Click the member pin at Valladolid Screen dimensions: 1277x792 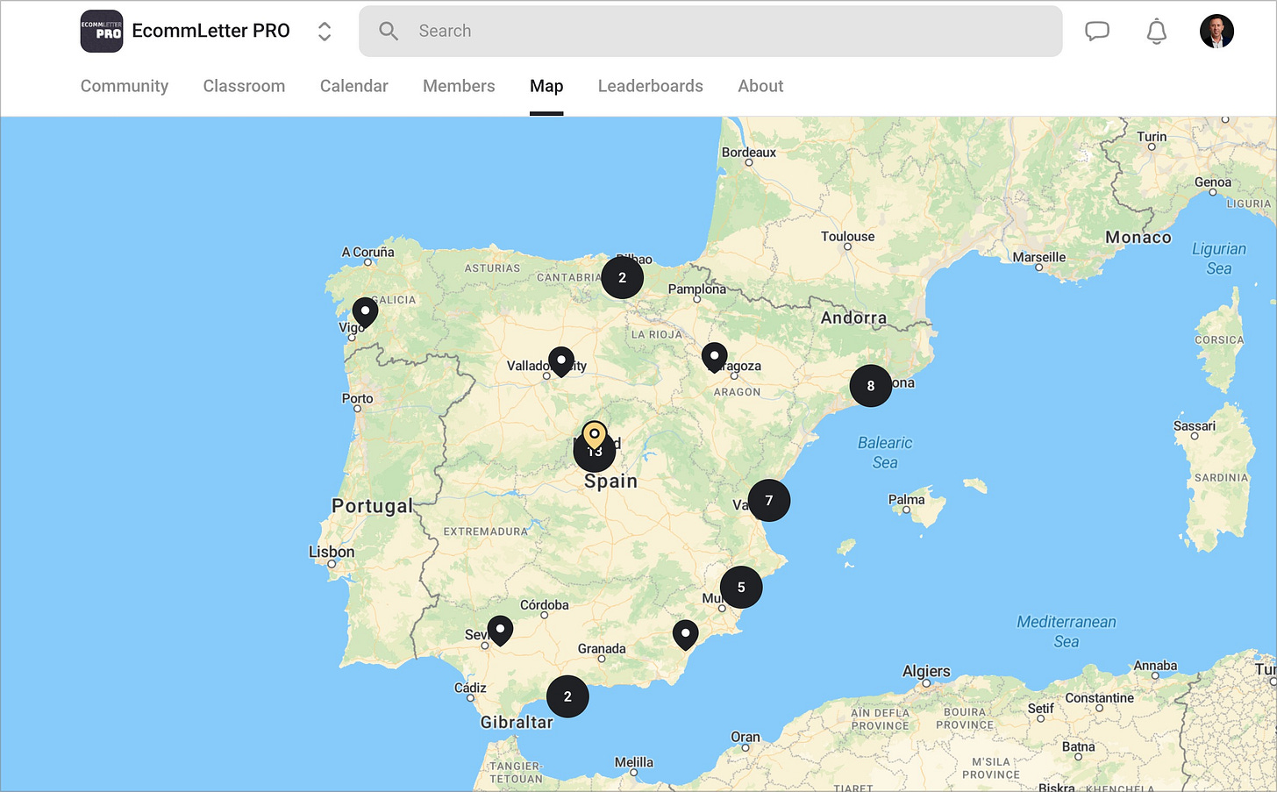pos(561,361)
